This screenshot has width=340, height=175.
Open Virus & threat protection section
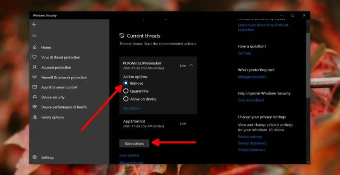point(60,57)
